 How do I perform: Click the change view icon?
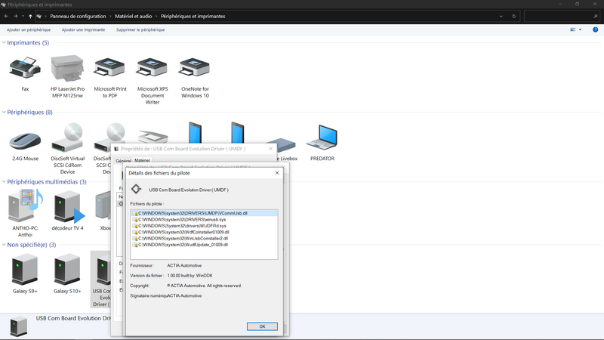(573, 29)
